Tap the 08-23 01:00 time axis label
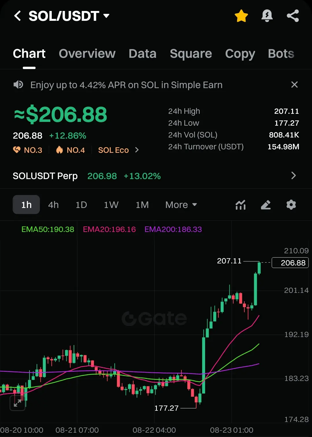Viewport: 312px width, 437px height. (x=231, y=430)
